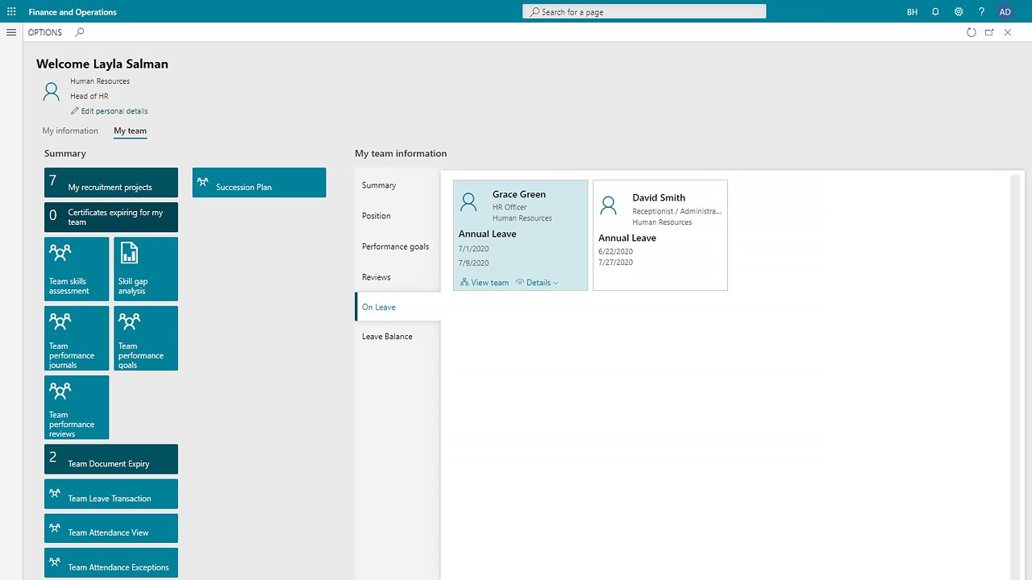The image size is (1032, 580).
Task: Open Team performance journals tile
Action: coord(77,338)
